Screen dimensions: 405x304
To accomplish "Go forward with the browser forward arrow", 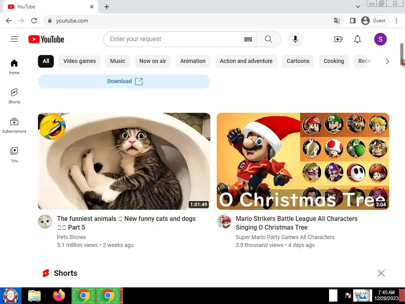I will (21, 21).
